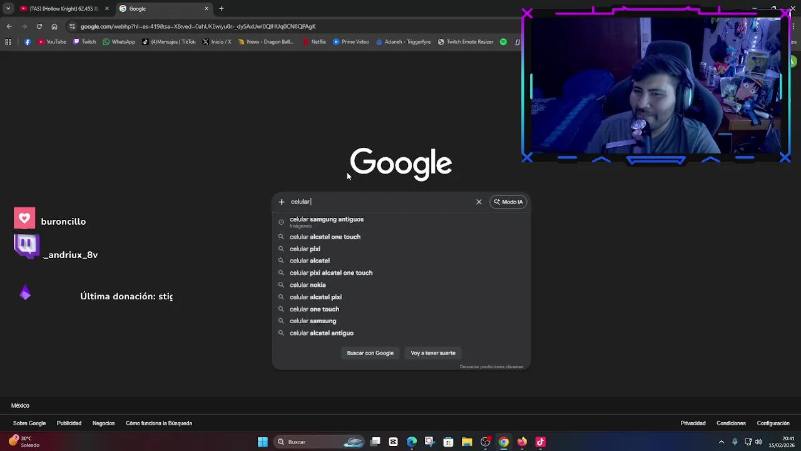Open the Twitch bookmark

pos(84,42)
